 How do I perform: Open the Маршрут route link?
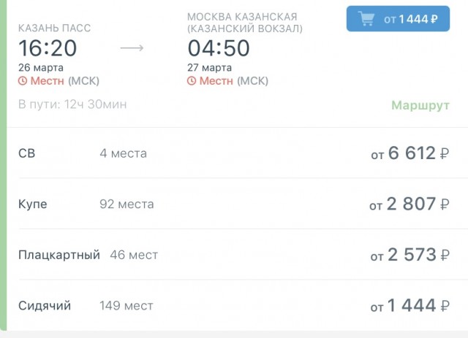click(x=420, y=105)
